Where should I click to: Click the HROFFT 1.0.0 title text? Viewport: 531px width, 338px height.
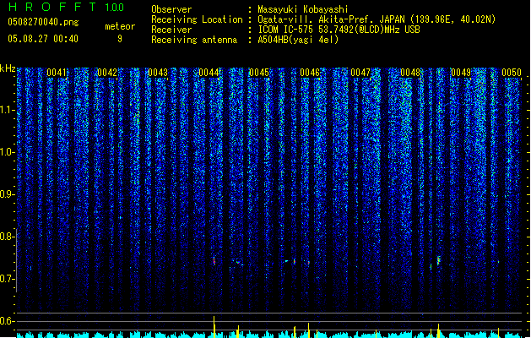point(67,7)
